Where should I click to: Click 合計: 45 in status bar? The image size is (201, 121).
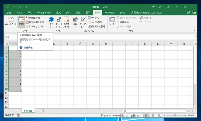coord(135,115)
